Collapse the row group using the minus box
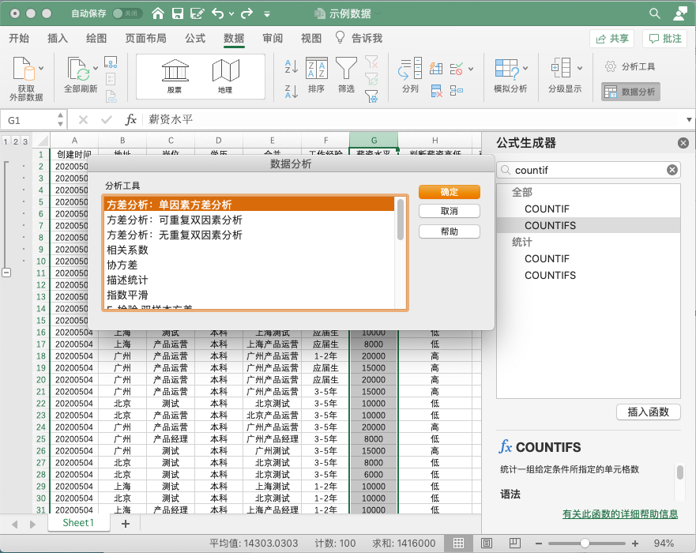 7,273
